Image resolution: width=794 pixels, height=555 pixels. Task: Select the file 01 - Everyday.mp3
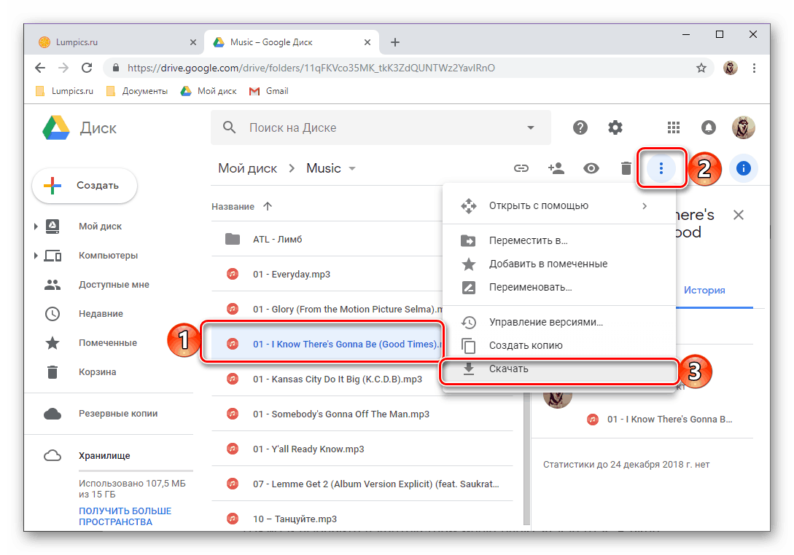pos(290,274)
